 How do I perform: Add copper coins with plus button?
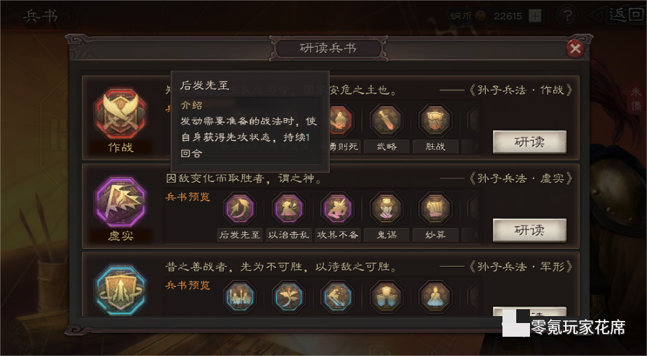(x=535, y=16)
